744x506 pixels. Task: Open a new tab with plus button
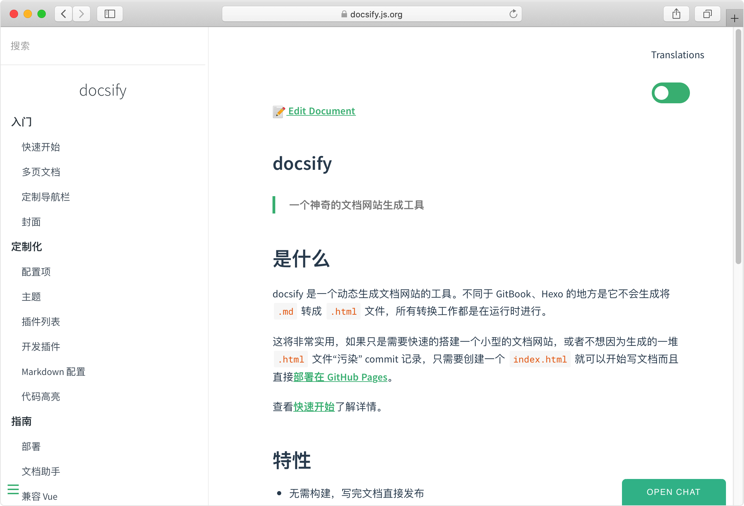coord(734,18)
